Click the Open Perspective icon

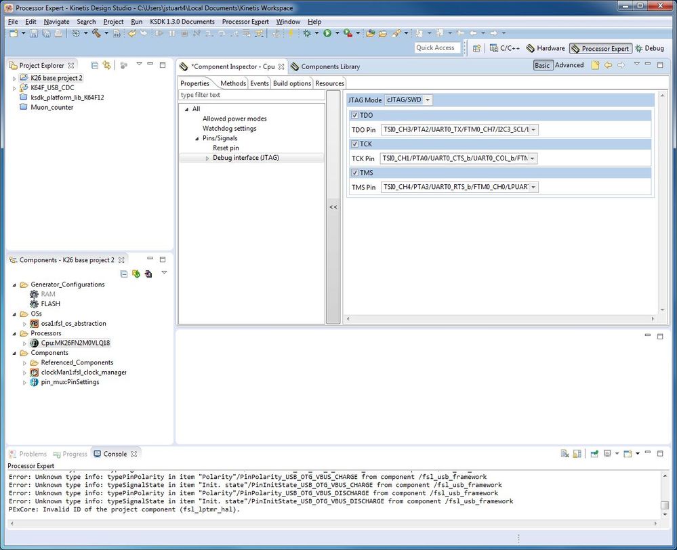coord(476,48)
